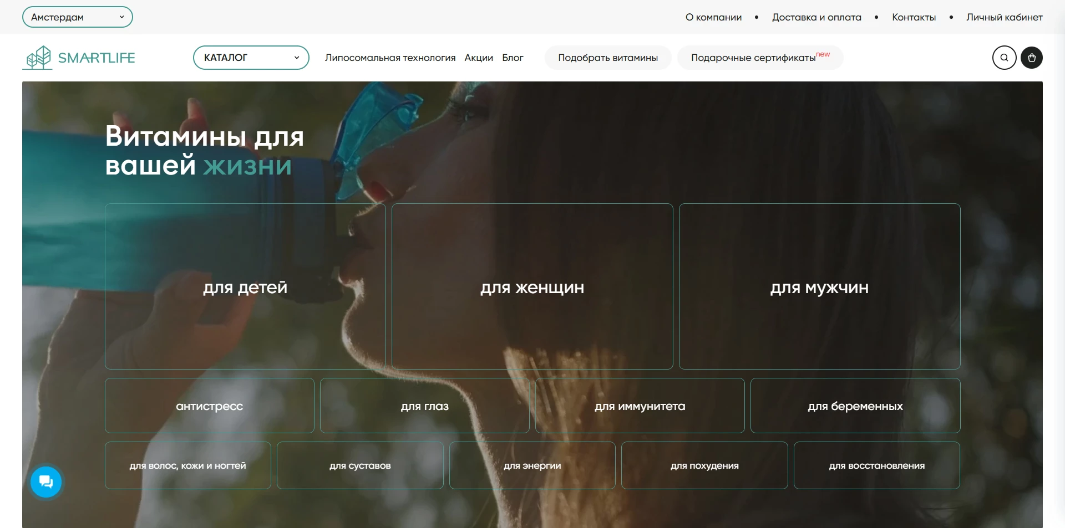The width and height of the screenshot is (1065, 528).
Task: Open the Блог section
Action: click(x=513, y=58)
